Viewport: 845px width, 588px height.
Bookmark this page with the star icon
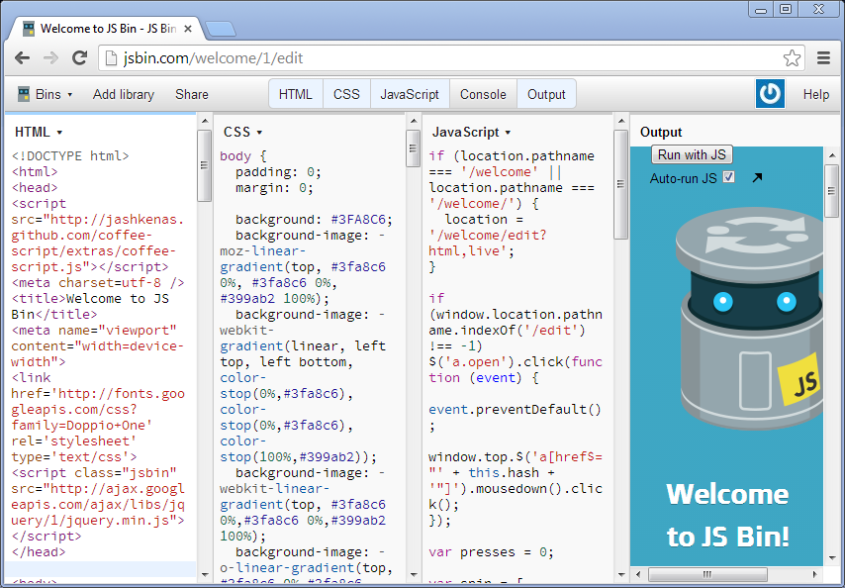(792, 57)
